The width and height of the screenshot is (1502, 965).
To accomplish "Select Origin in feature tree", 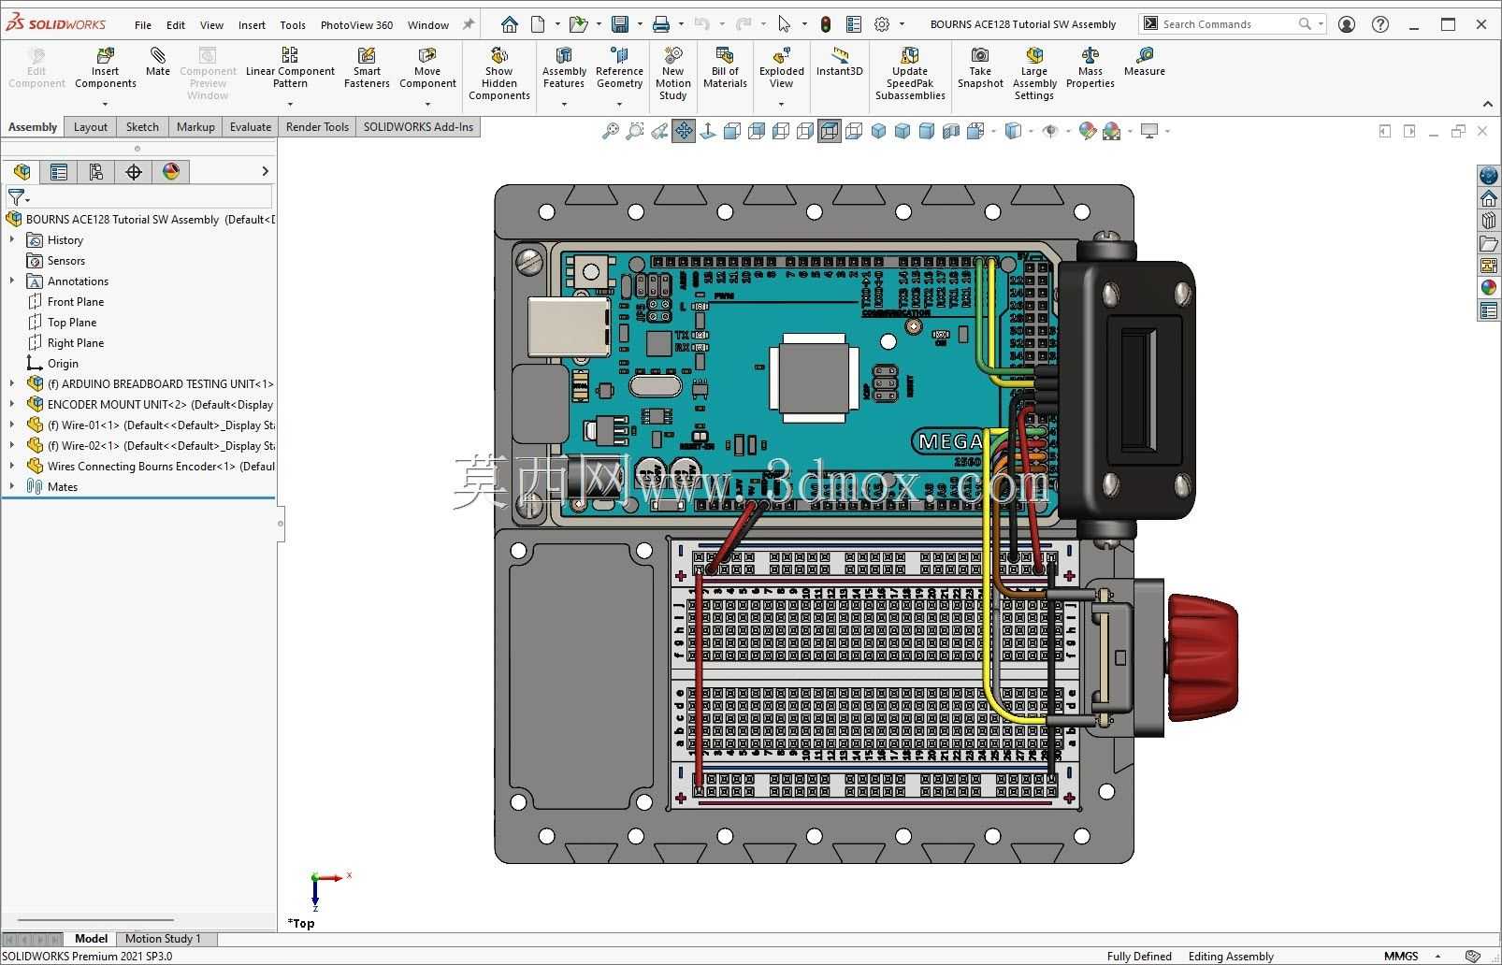I will (63, 364).
